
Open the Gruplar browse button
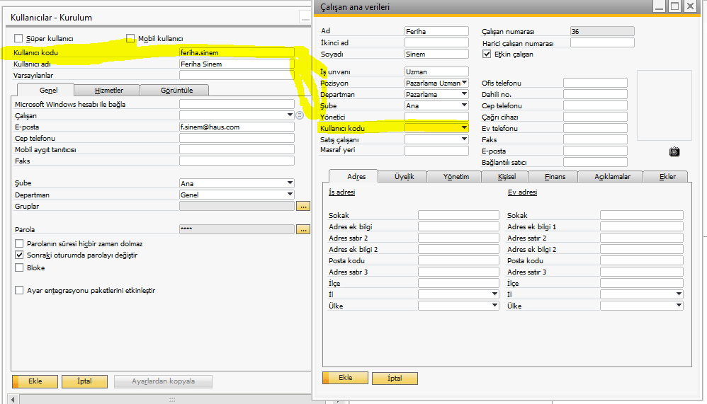click(303, 207)
